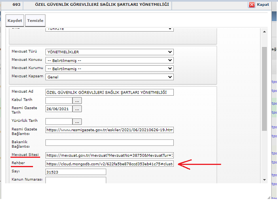Open the Yürürlük Tarih date picker button
This screenshot has width=278, height=205.
point(77,122)
